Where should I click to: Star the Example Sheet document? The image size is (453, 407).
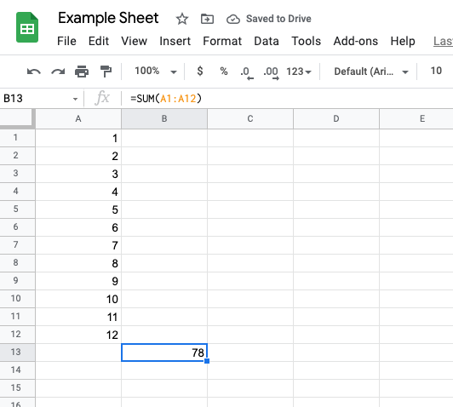pyautogui.click(x=182, y=19)
